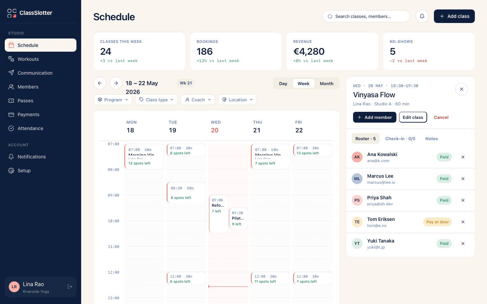Select the Notes tab

coord(432,138)
